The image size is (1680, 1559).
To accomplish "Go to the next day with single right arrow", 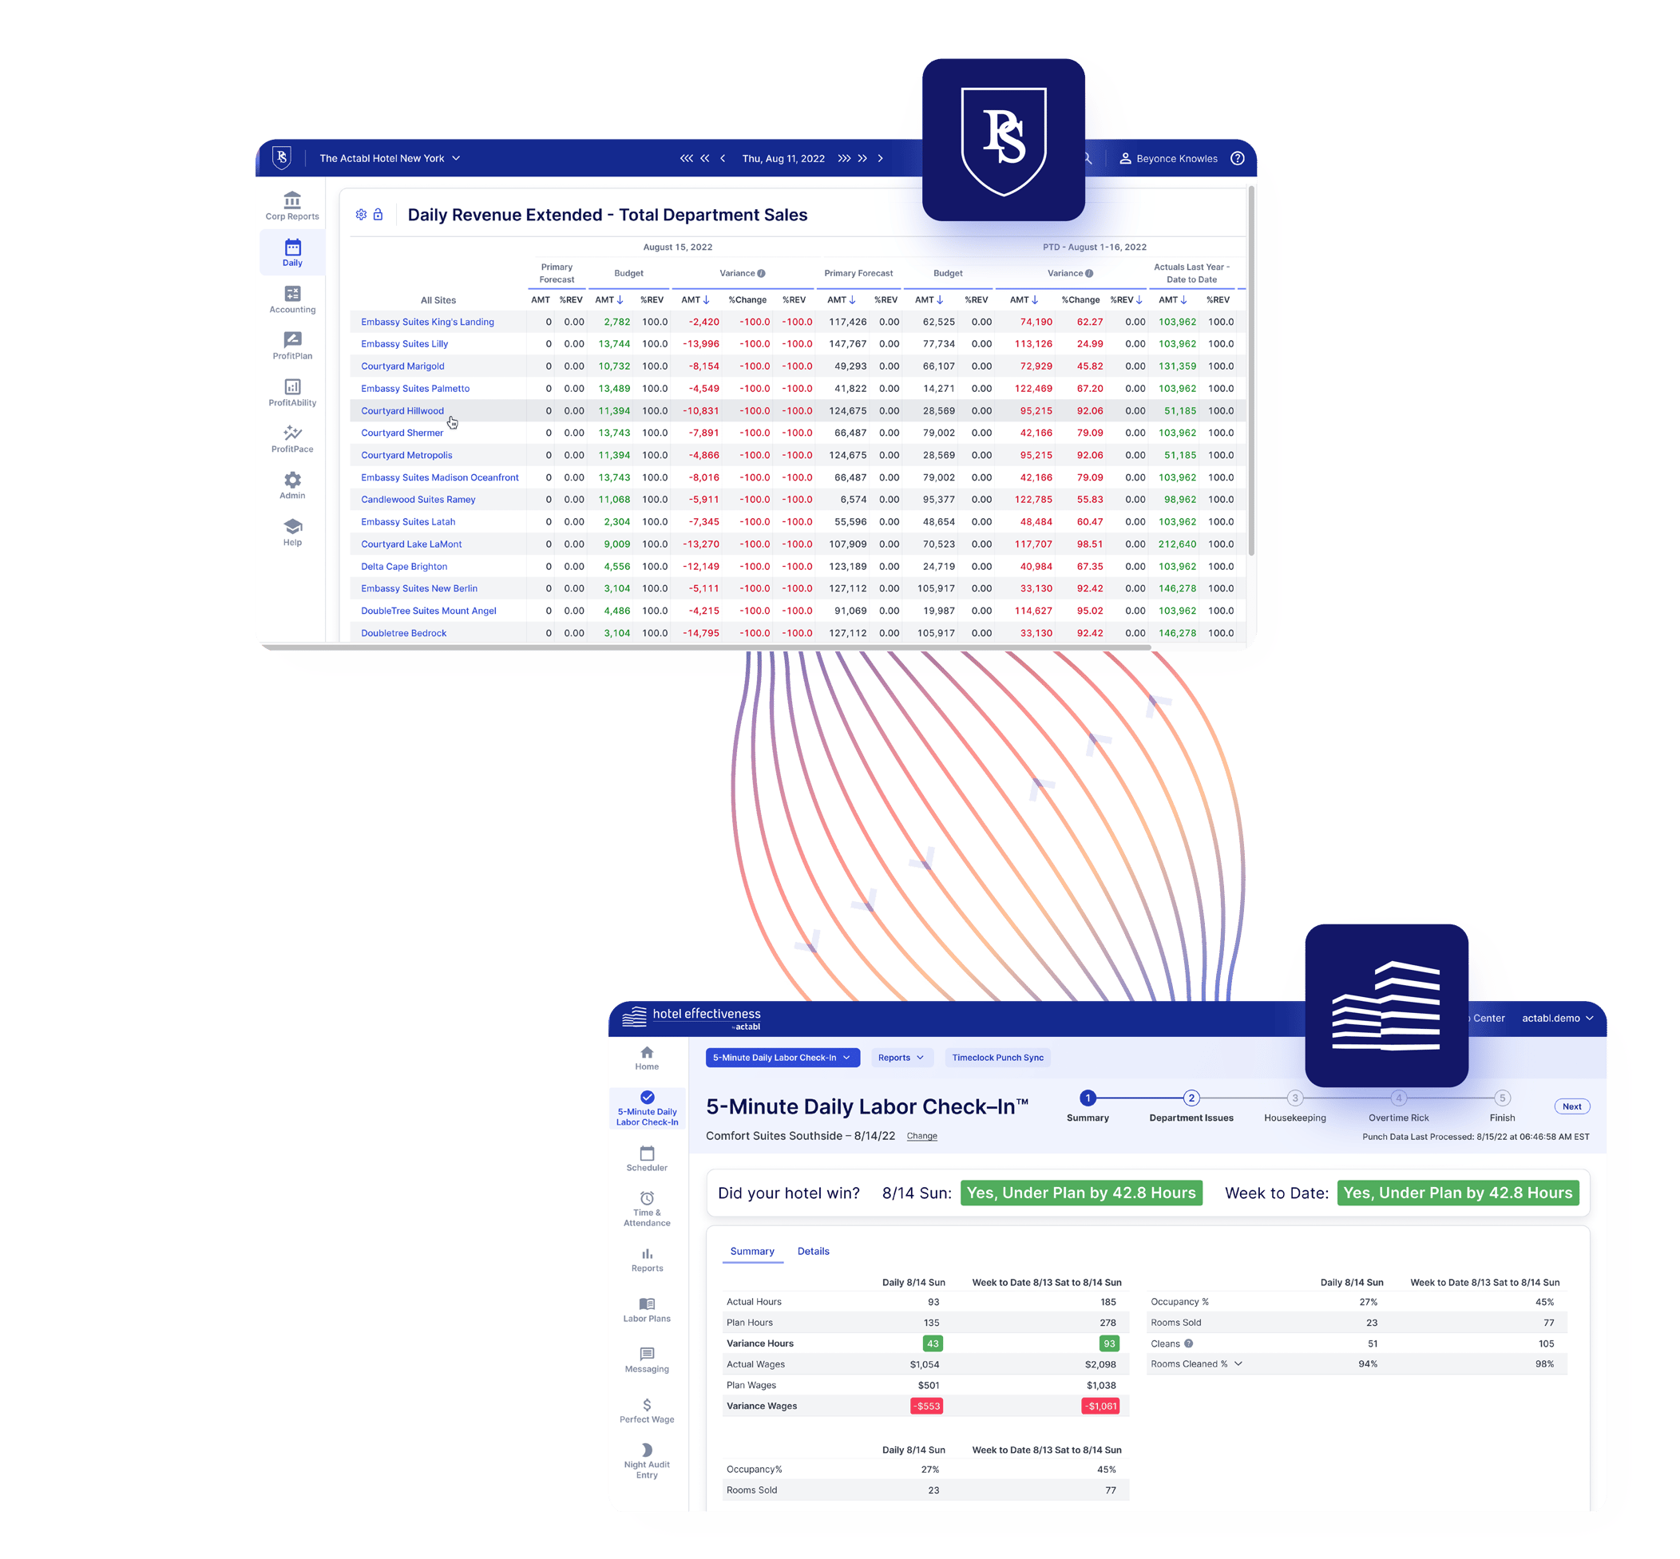I will (x=880, y=158).
